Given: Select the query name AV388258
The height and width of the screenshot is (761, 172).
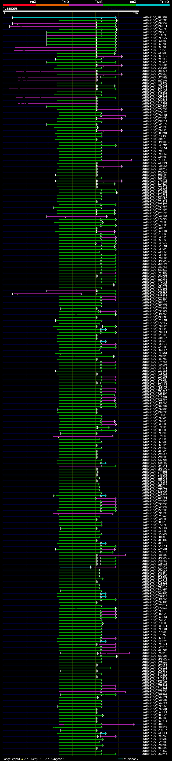Looking at the screenshot, I should point(10,9).
